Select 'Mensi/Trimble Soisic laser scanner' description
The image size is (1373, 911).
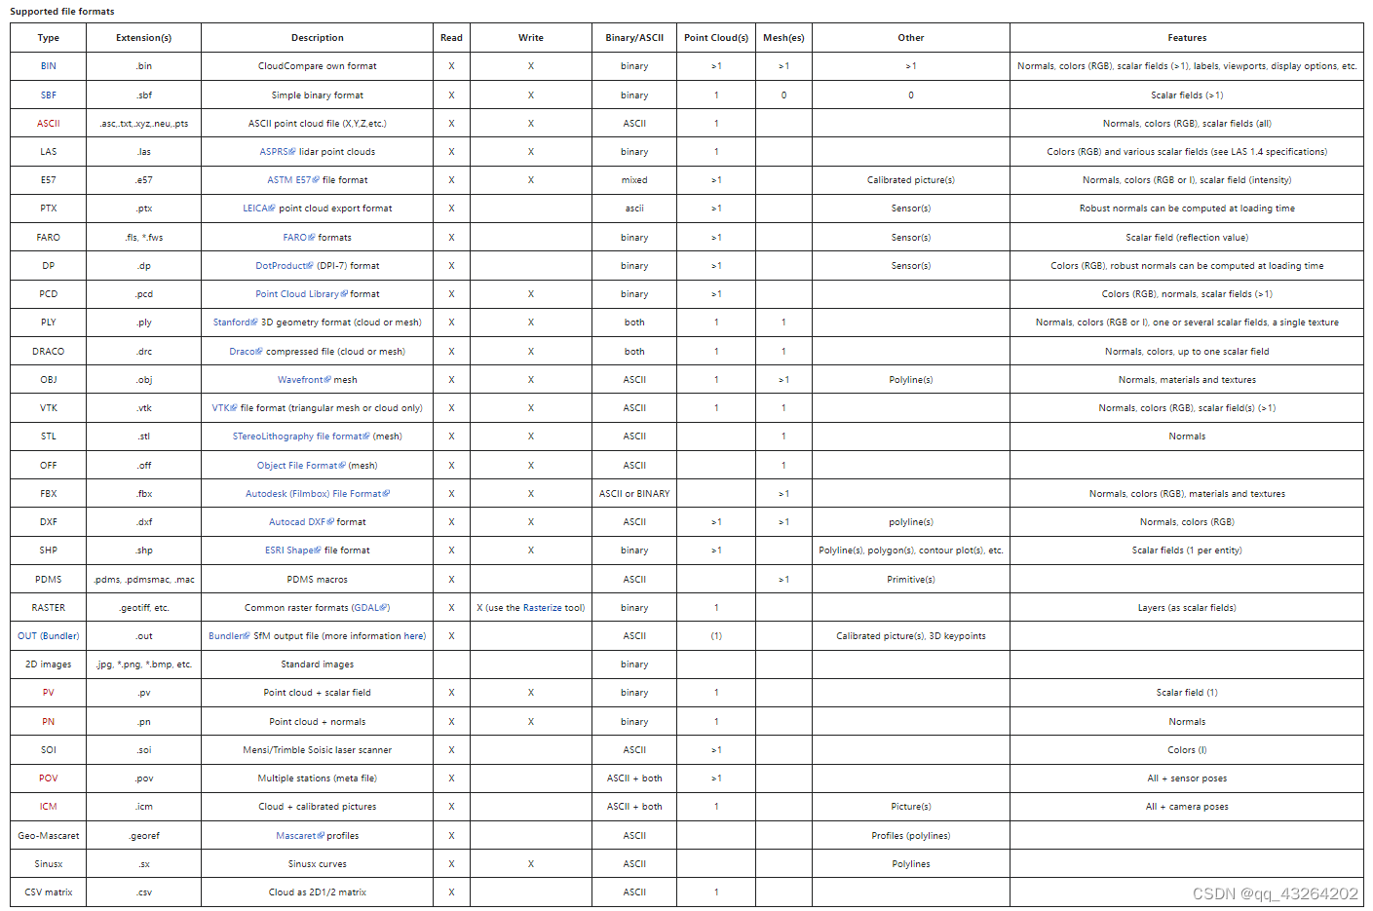click(x=318, y=750)
